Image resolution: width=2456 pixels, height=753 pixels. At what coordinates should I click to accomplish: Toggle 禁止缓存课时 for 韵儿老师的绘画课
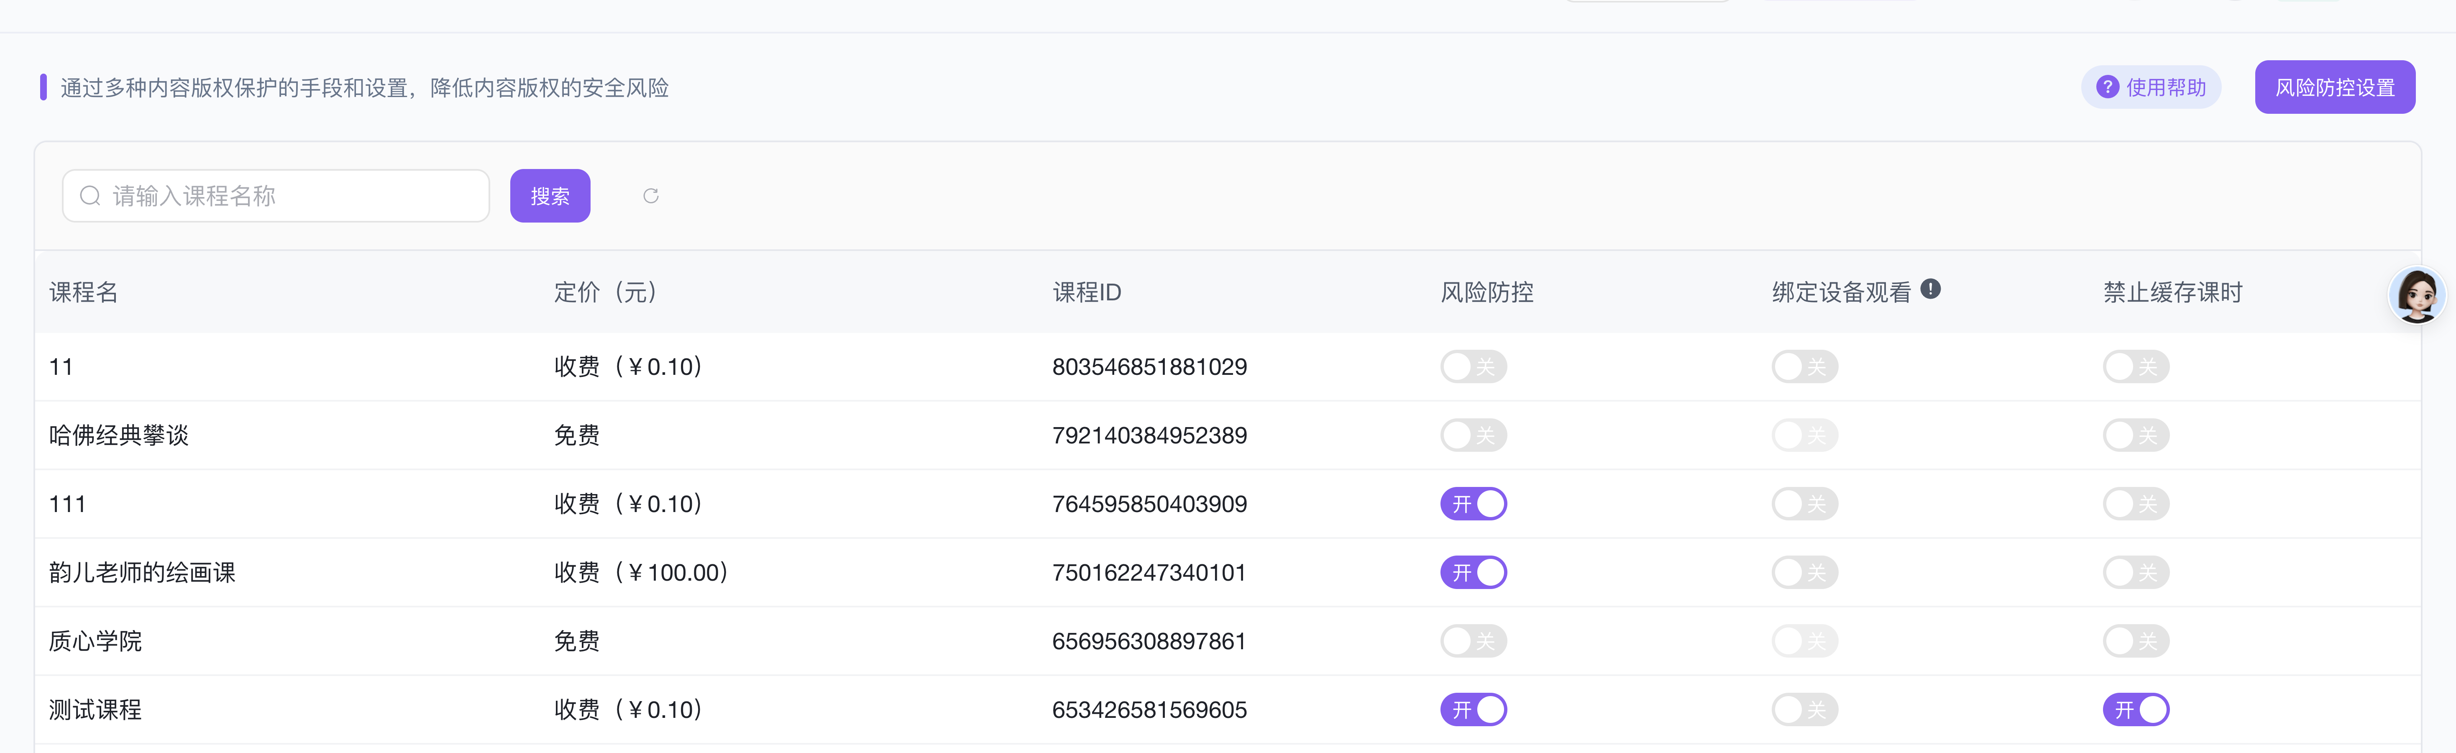click(x=2136, y=573)
